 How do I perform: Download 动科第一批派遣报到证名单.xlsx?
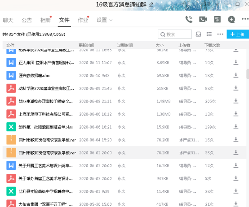(x=236, y=127)
